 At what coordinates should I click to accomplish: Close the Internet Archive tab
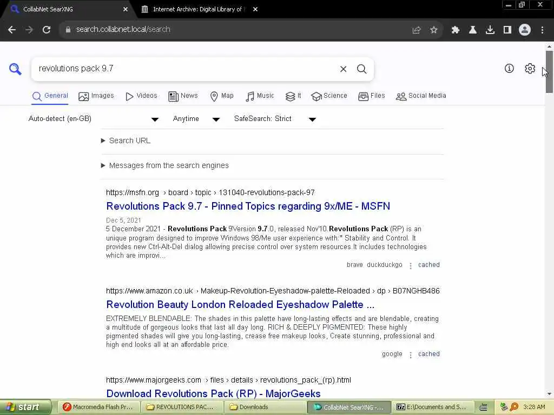[x=255, y=10]
